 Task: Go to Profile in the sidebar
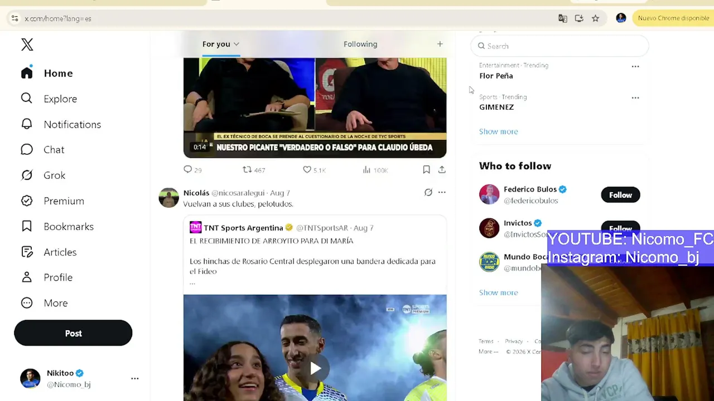click(46, 277)
